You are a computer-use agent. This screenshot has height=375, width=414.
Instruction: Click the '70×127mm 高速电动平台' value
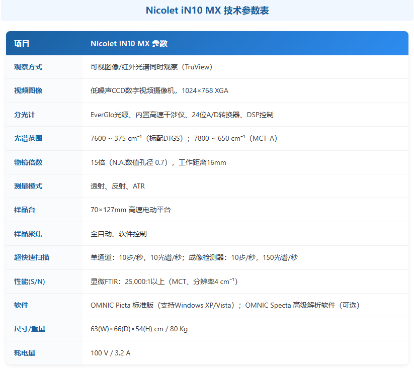click(131, 210)
